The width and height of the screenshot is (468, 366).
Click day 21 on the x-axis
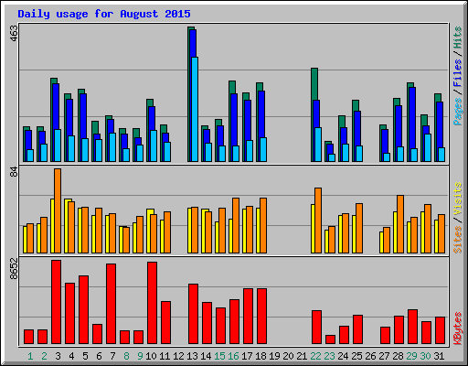click(302, 356)
